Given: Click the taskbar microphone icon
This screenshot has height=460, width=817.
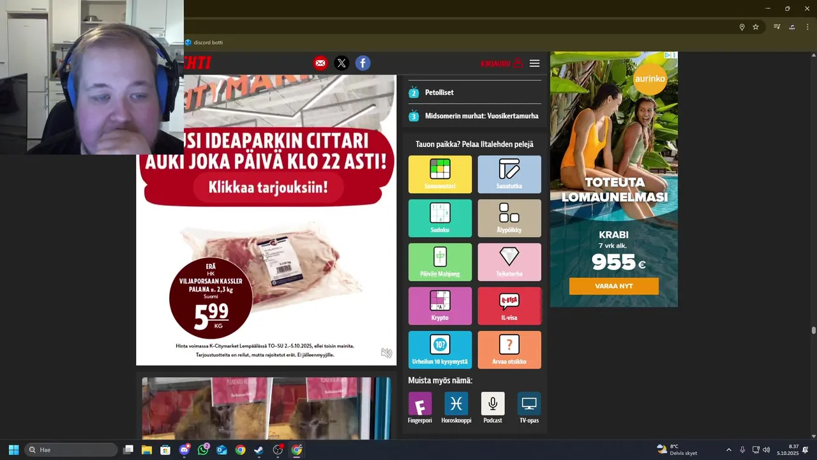Looking at the screenshot, I should point(742,450).
